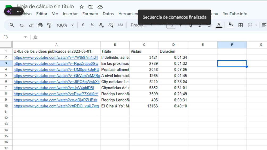
Task: Rename the Hoja de cálculo sin título document
Action: [45, 7]
